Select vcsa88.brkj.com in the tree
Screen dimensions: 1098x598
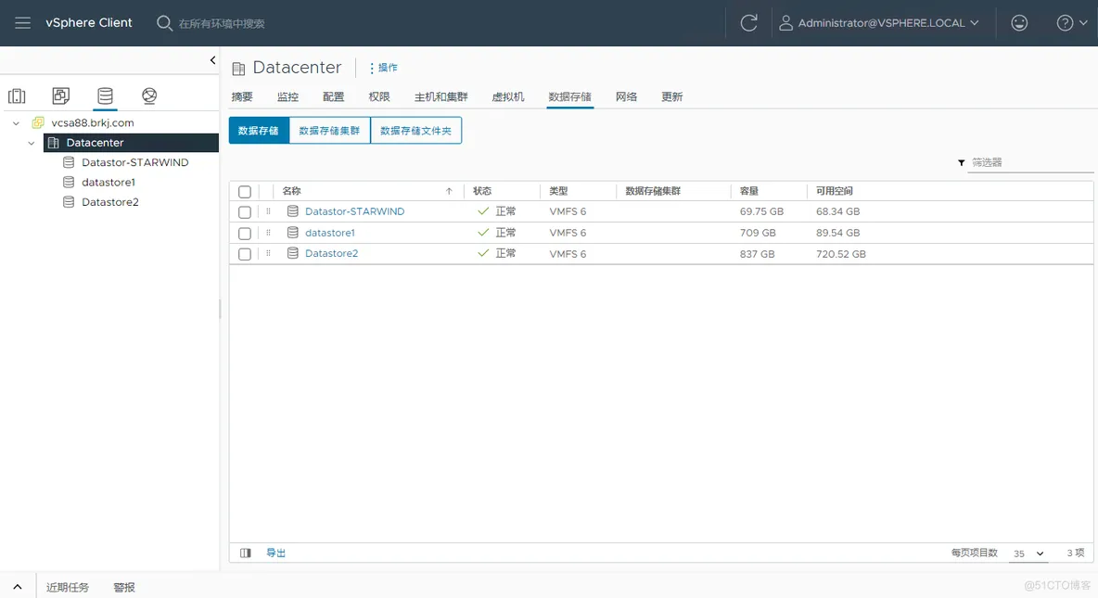93,122
